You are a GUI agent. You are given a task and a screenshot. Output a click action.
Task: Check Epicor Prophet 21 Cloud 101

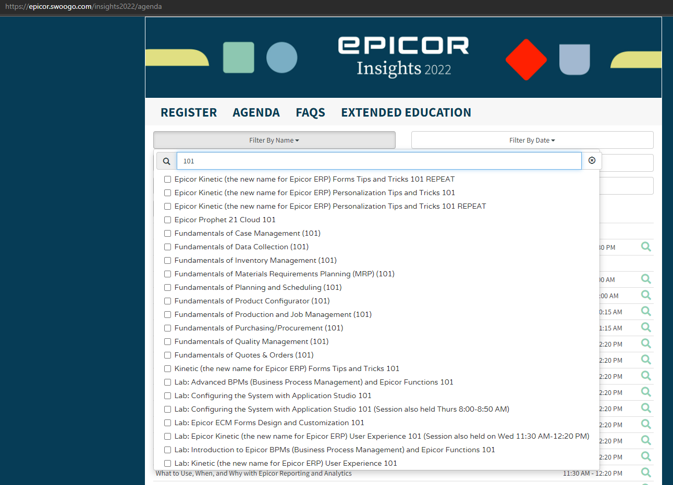167,220
